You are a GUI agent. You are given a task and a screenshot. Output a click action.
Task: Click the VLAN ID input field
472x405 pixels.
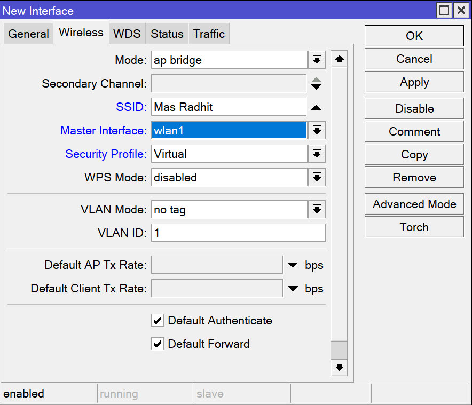(238, 233)
